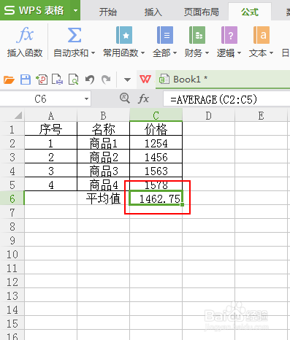Click the select-all corner triangle
Viewport: 290px width, 340px height.
(x=18, y=115)
